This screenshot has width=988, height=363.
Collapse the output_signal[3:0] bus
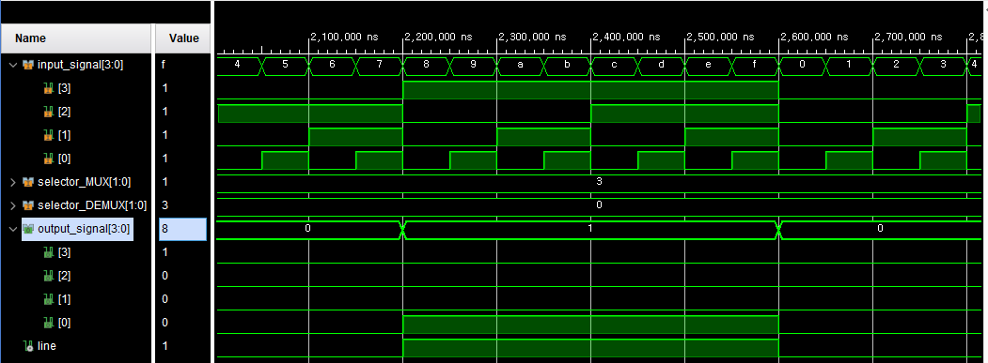point(13,229)
